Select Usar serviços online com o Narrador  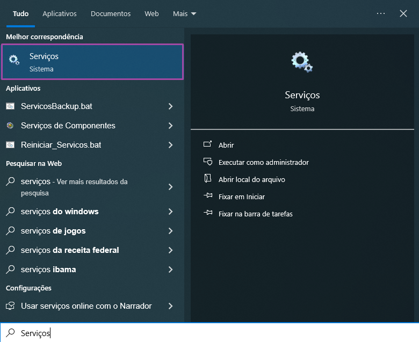(x=92, y=306)
